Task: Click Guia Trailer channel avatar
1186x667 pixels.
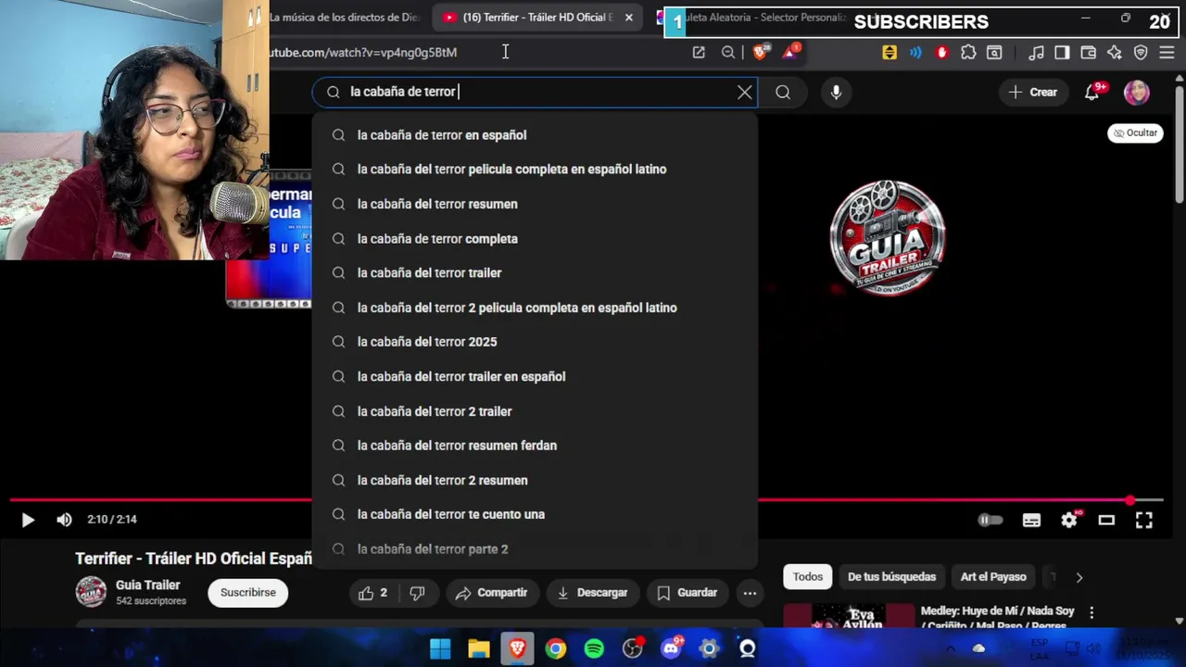Action: pyautogui.click(x=91, y=592)
